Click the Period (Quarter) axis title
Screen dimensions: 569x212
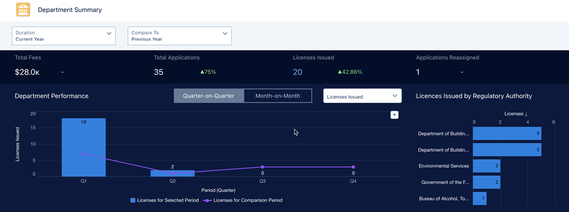pos(218,190)
